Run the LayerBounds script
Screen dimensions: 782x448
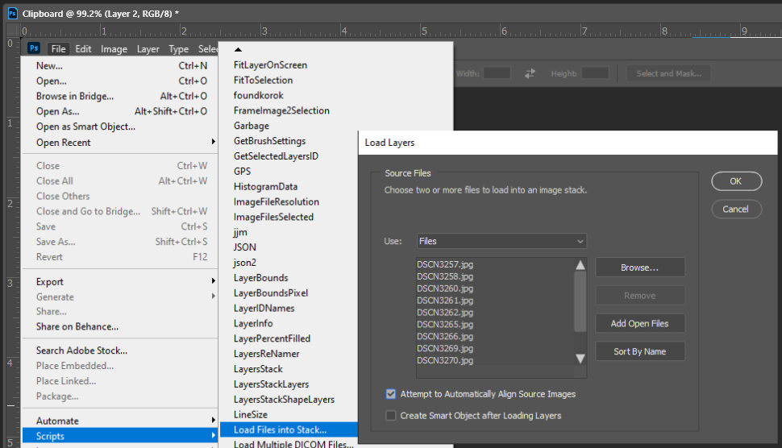261,277
